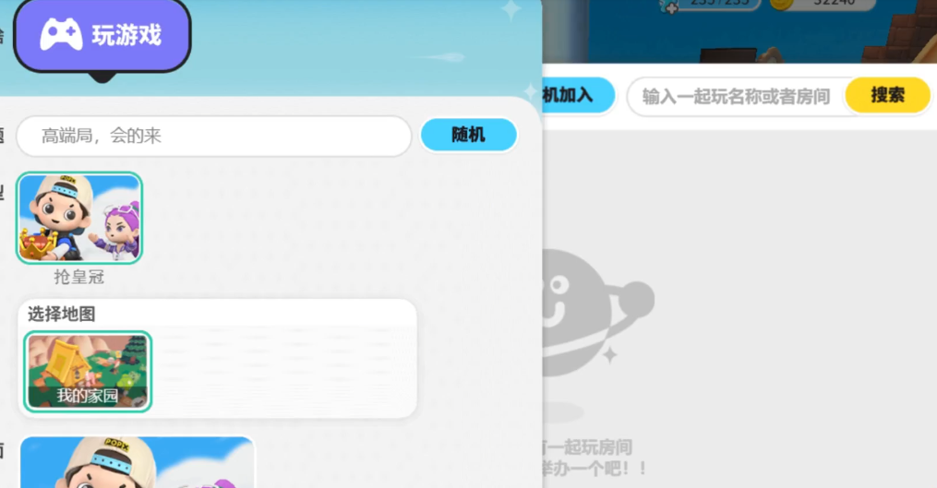
Task: Click the 随机 random name button
Action: tap(469, 135)
